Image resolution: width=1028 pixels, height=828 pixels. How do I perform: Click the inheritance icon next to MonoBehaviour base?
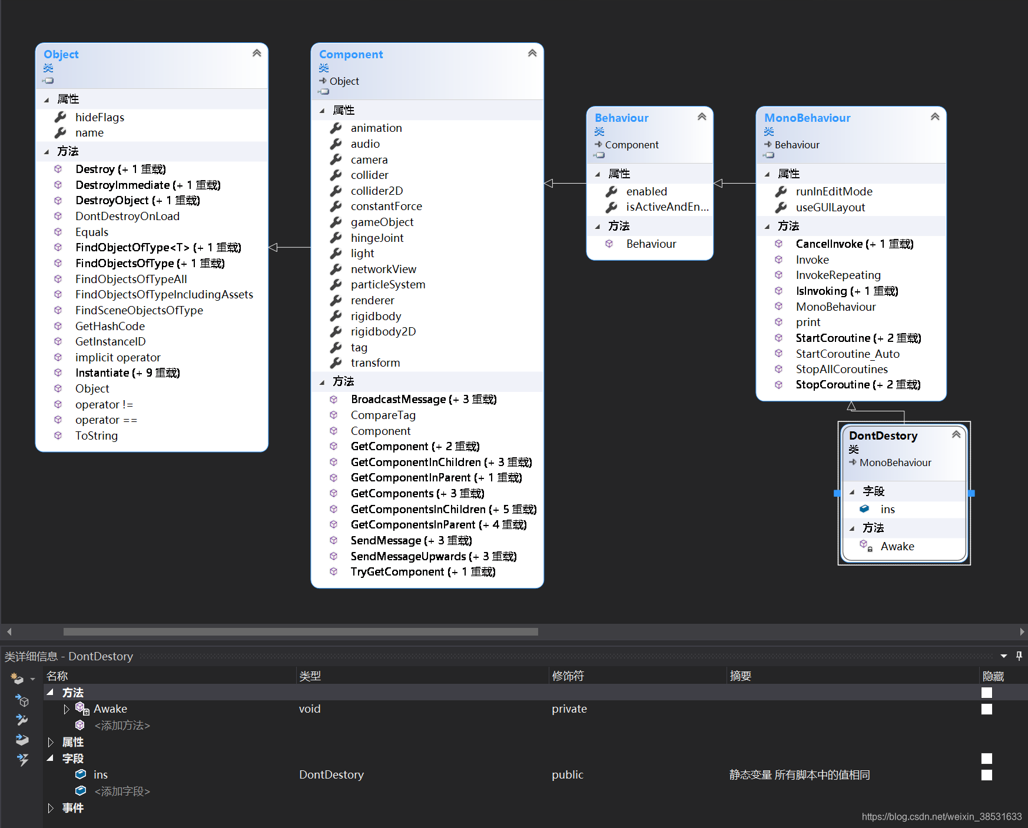853,462
